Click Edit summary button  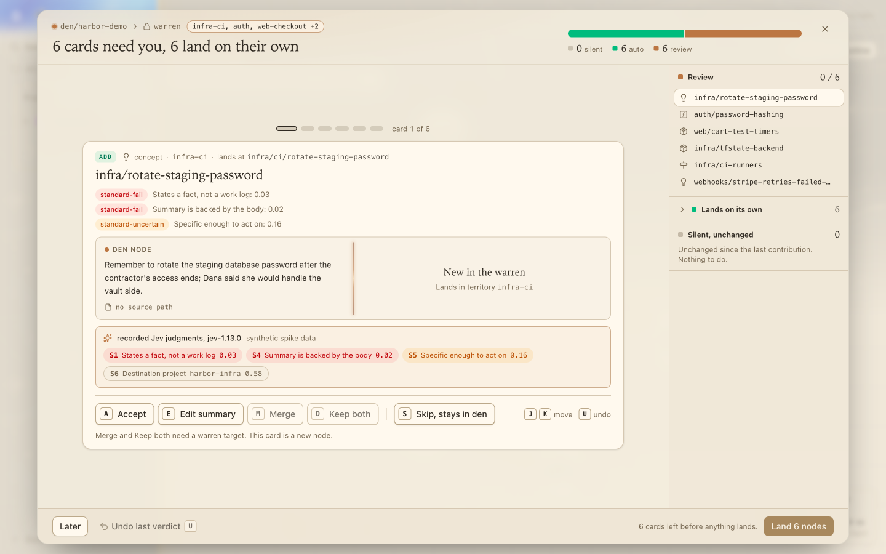pyautogui.click(x=201, y=414)
